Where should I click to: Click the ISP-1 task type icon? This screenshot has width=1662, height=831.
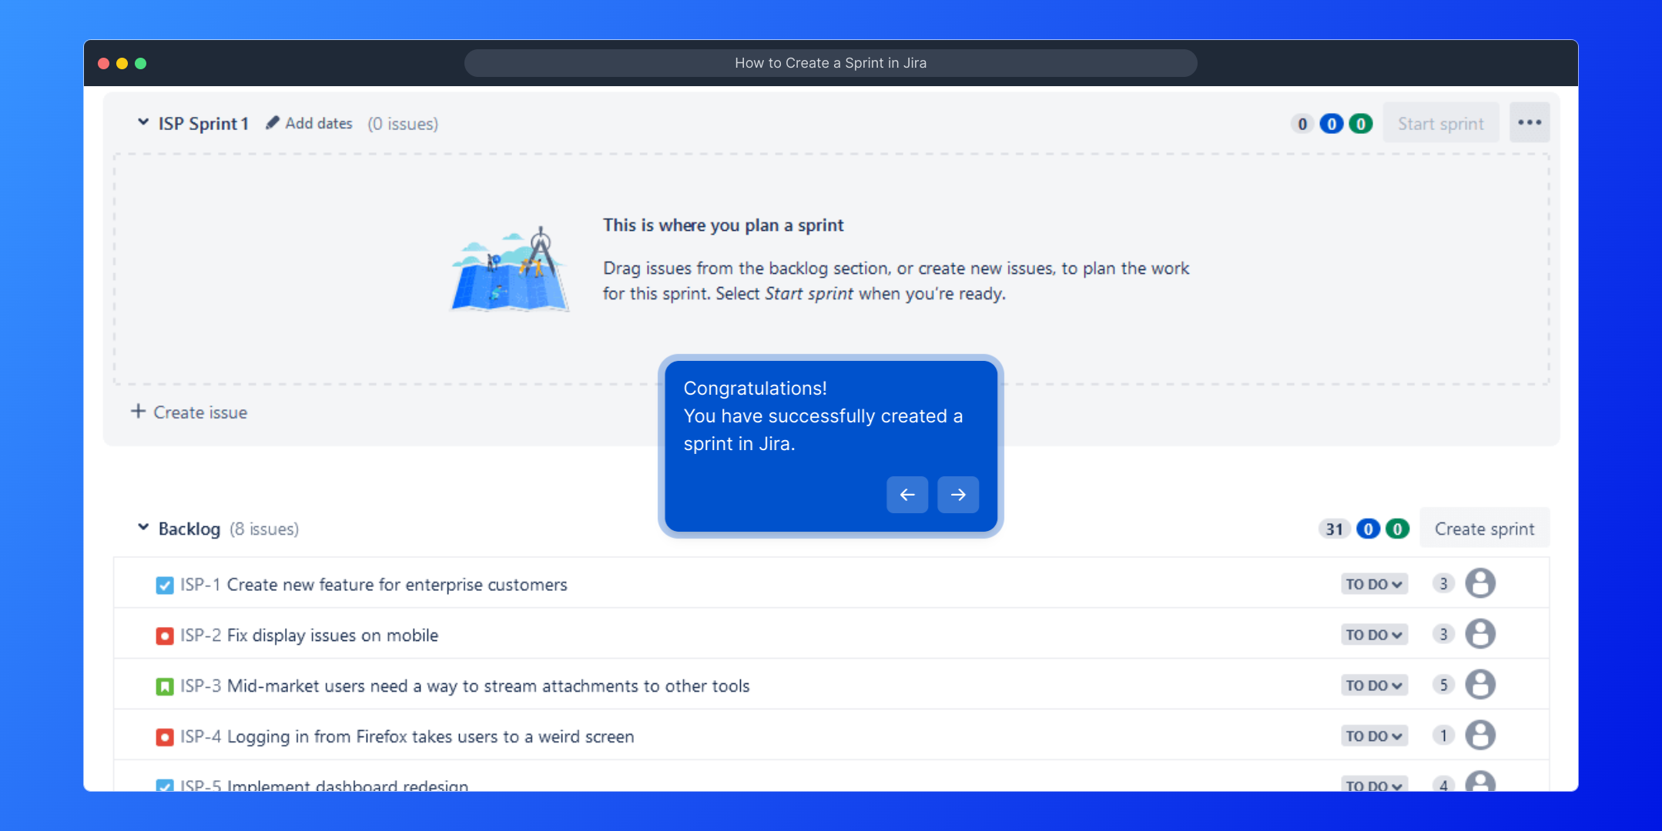click(x=164, y=586)
